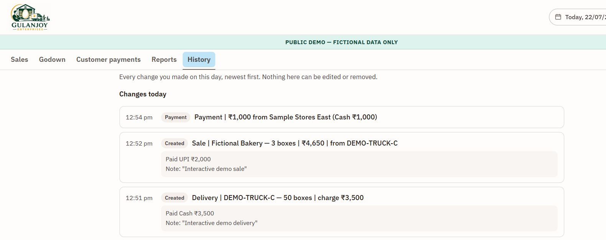This screenshot has height=240, width=606.
Task: Select the History tab
Action: click(199, 60)
